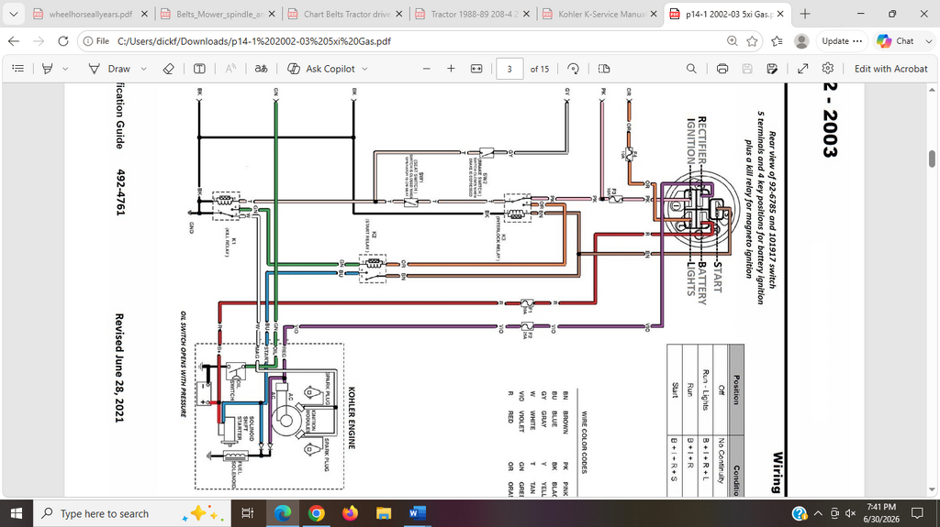Click the Save As icon

coord(772,69)
